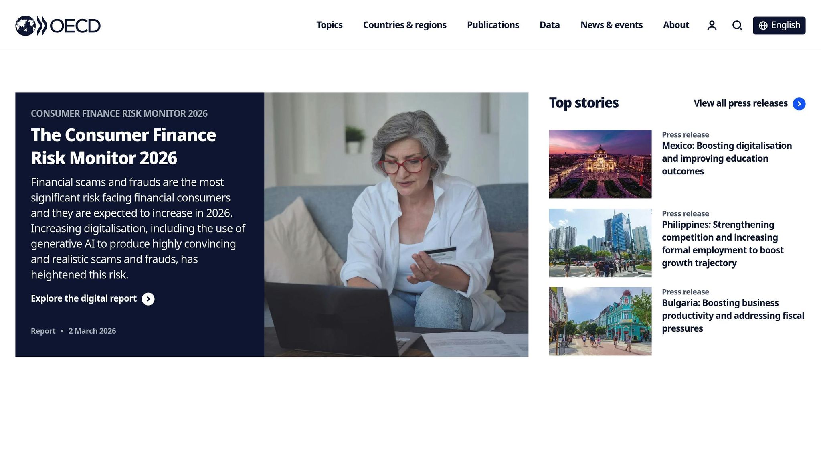The image size is (821, 462).
Task: Open the user account icon
Action: [x=712, y=26]
